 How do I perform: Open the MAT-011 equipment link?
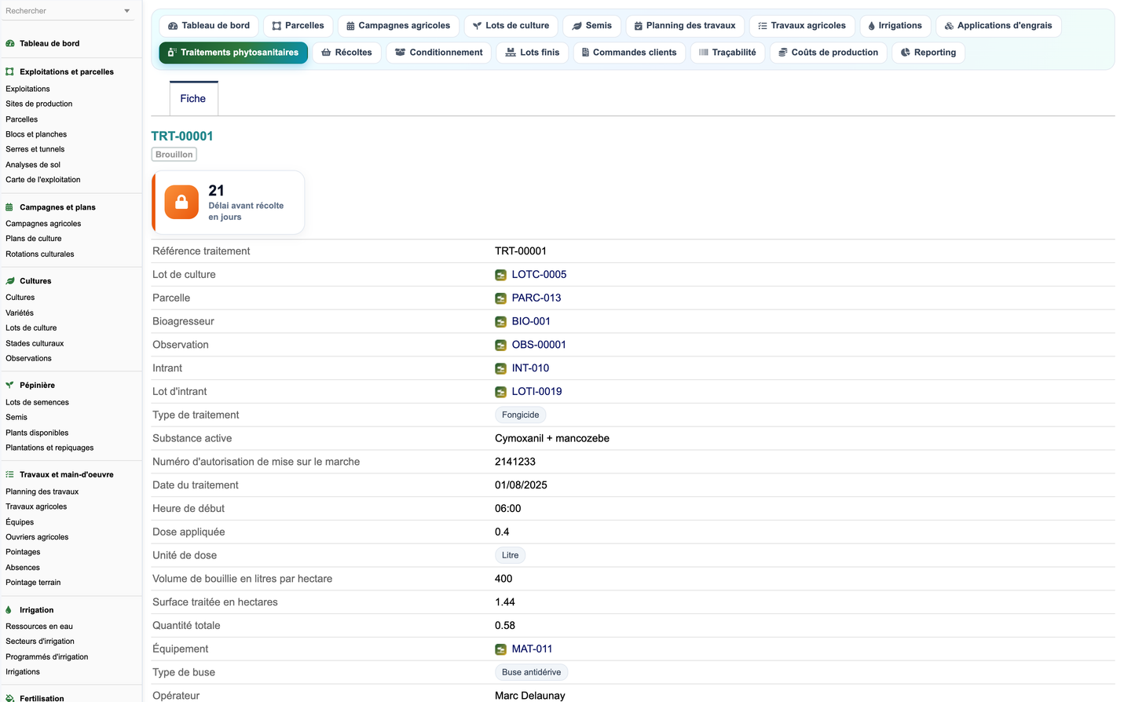(x=532, y=649)
